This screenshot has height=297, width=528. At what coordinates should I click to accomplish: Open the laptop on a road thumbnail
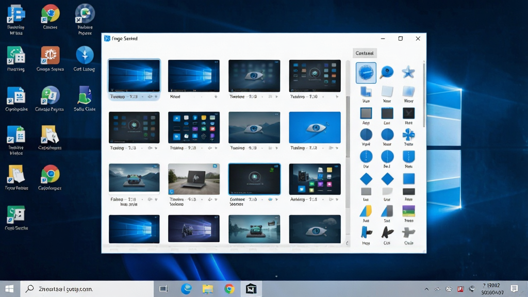pyautogui.click(x=194, y=179)
